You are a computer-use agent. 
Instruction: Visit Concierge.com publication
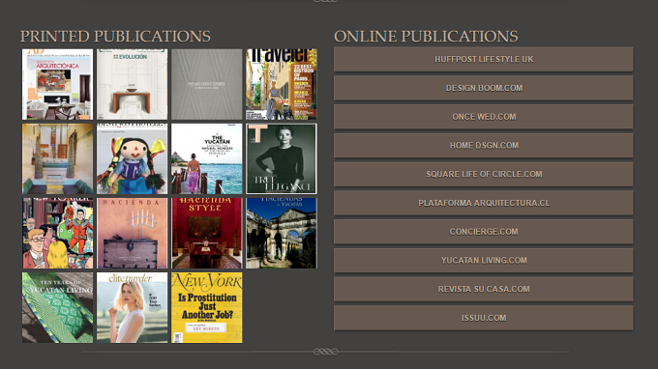pos(484,232)
